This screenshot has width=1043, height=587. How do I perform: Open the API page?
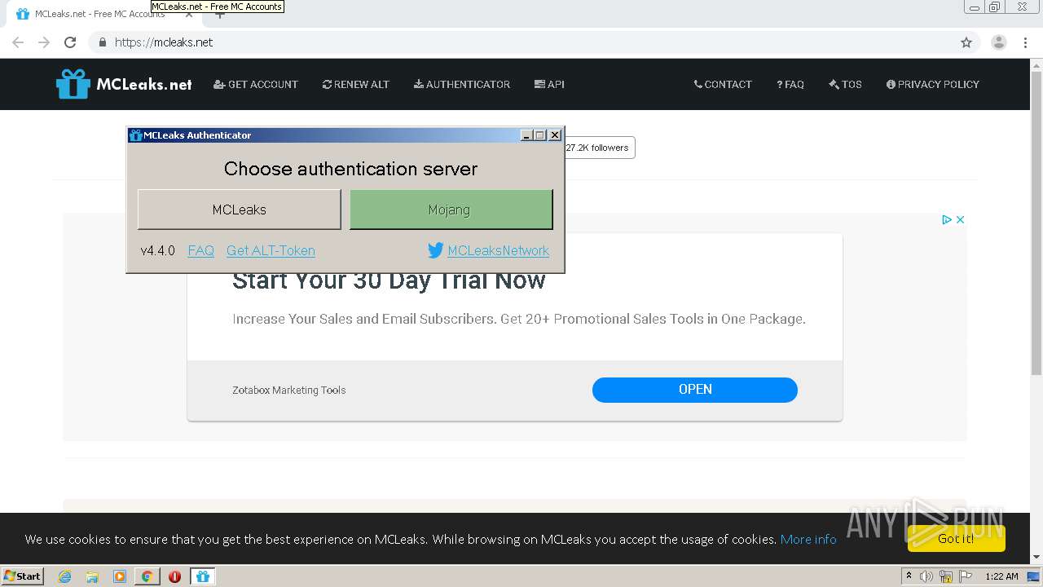(x=549, y=84)
